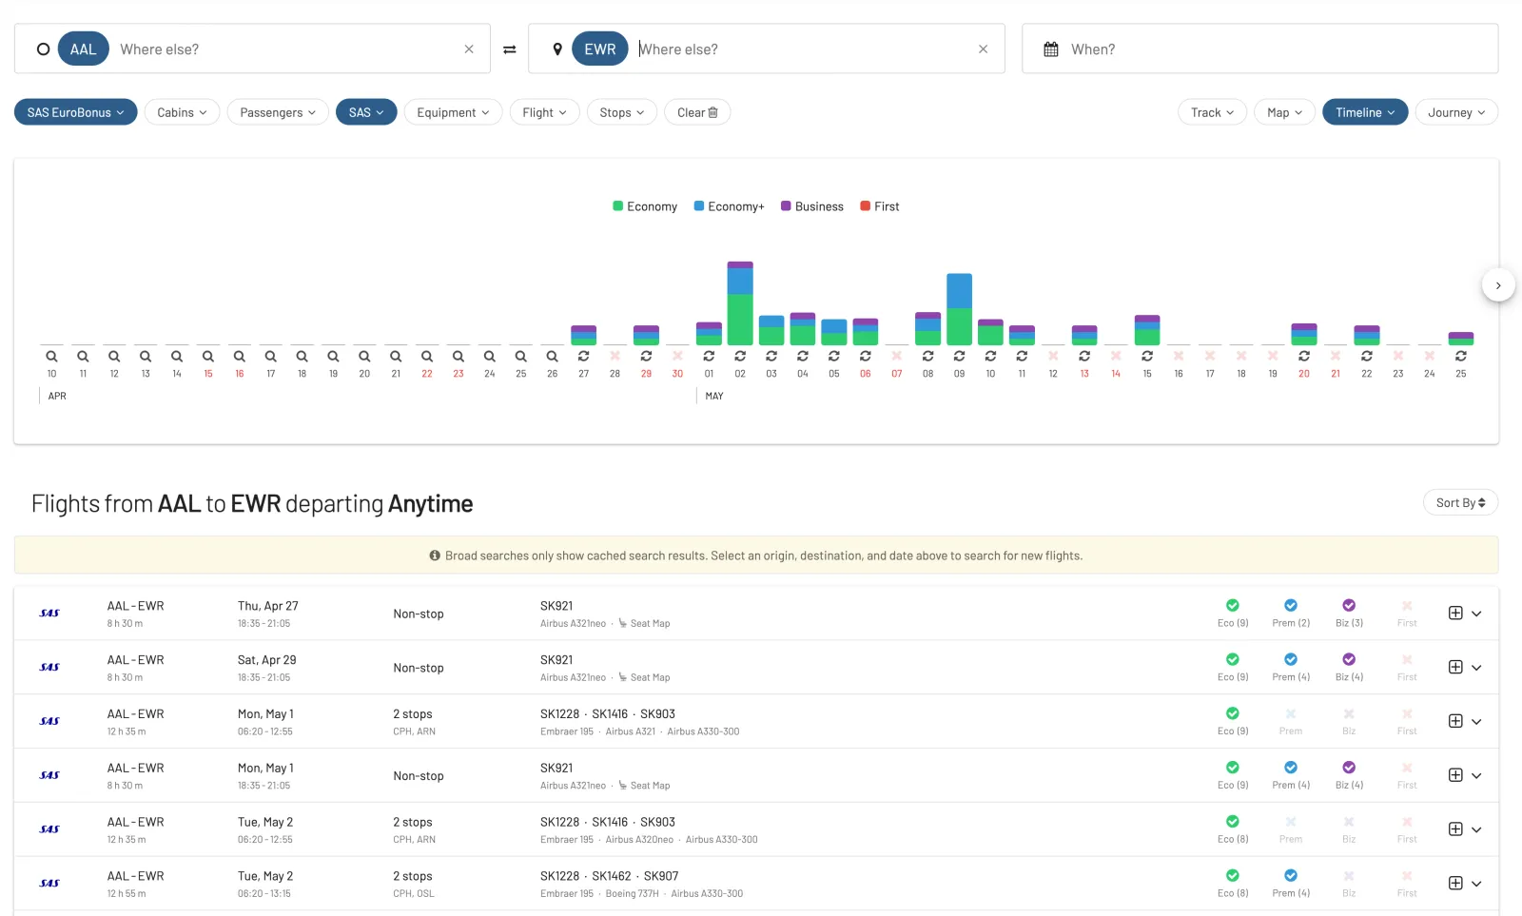Open the Cabins filter dropdown

click(x=182, y=112)
